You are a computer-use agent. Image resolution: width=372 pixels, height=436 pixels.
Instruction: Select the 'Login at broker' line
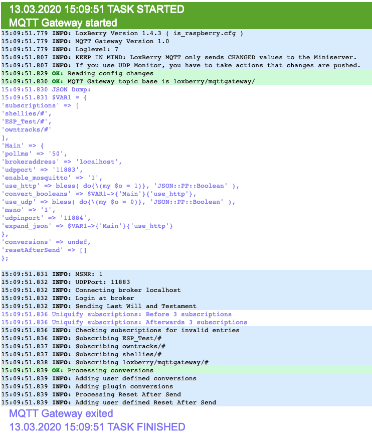pyautogui.click(x=187, y=299)
